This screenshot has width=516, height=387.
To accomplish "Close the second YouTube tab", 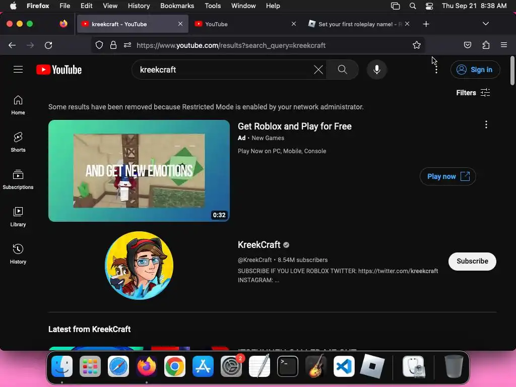I will 294,24.
